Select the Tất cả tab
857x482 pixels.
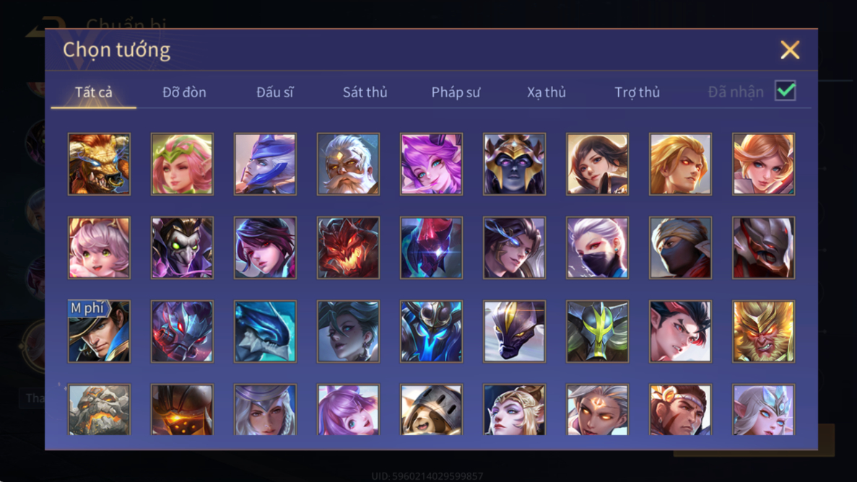click(93, 92)
